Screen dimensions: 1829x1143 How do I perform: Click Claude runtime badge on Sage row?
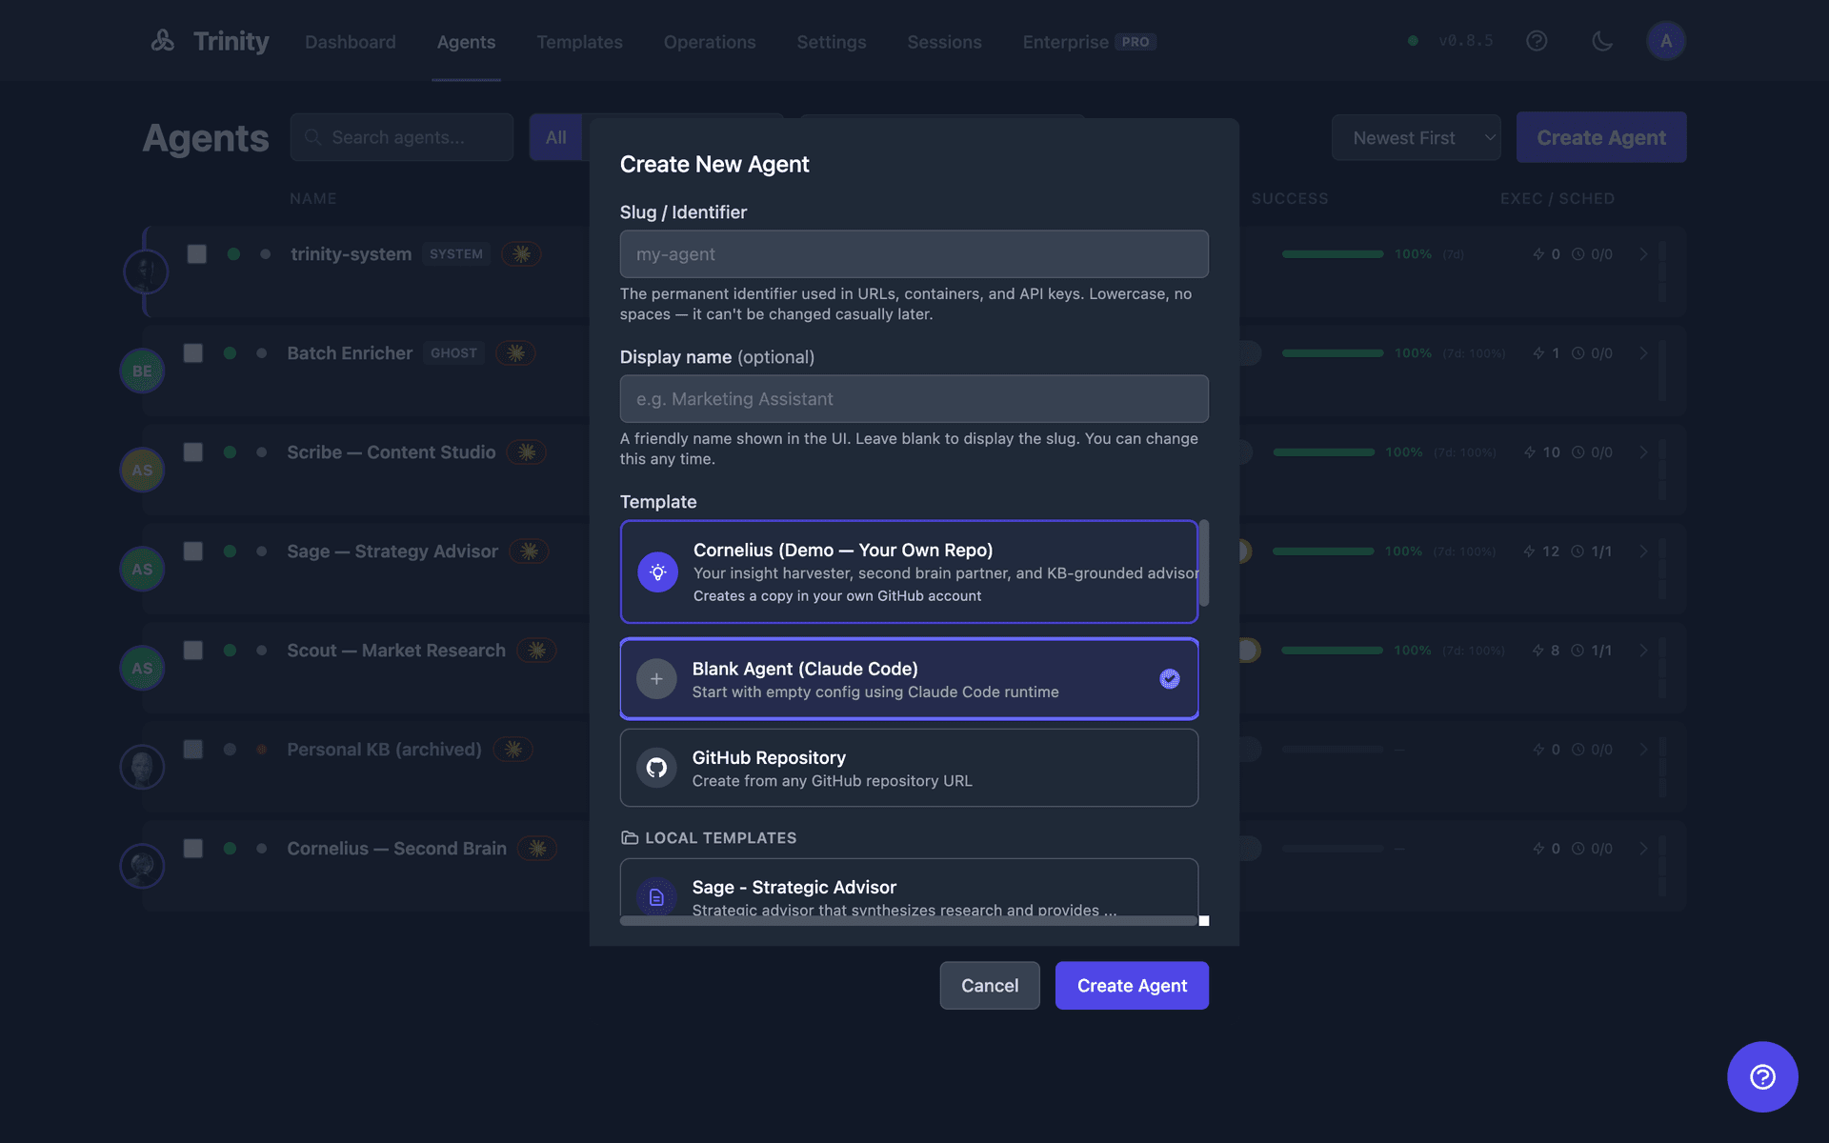(530, 551)
